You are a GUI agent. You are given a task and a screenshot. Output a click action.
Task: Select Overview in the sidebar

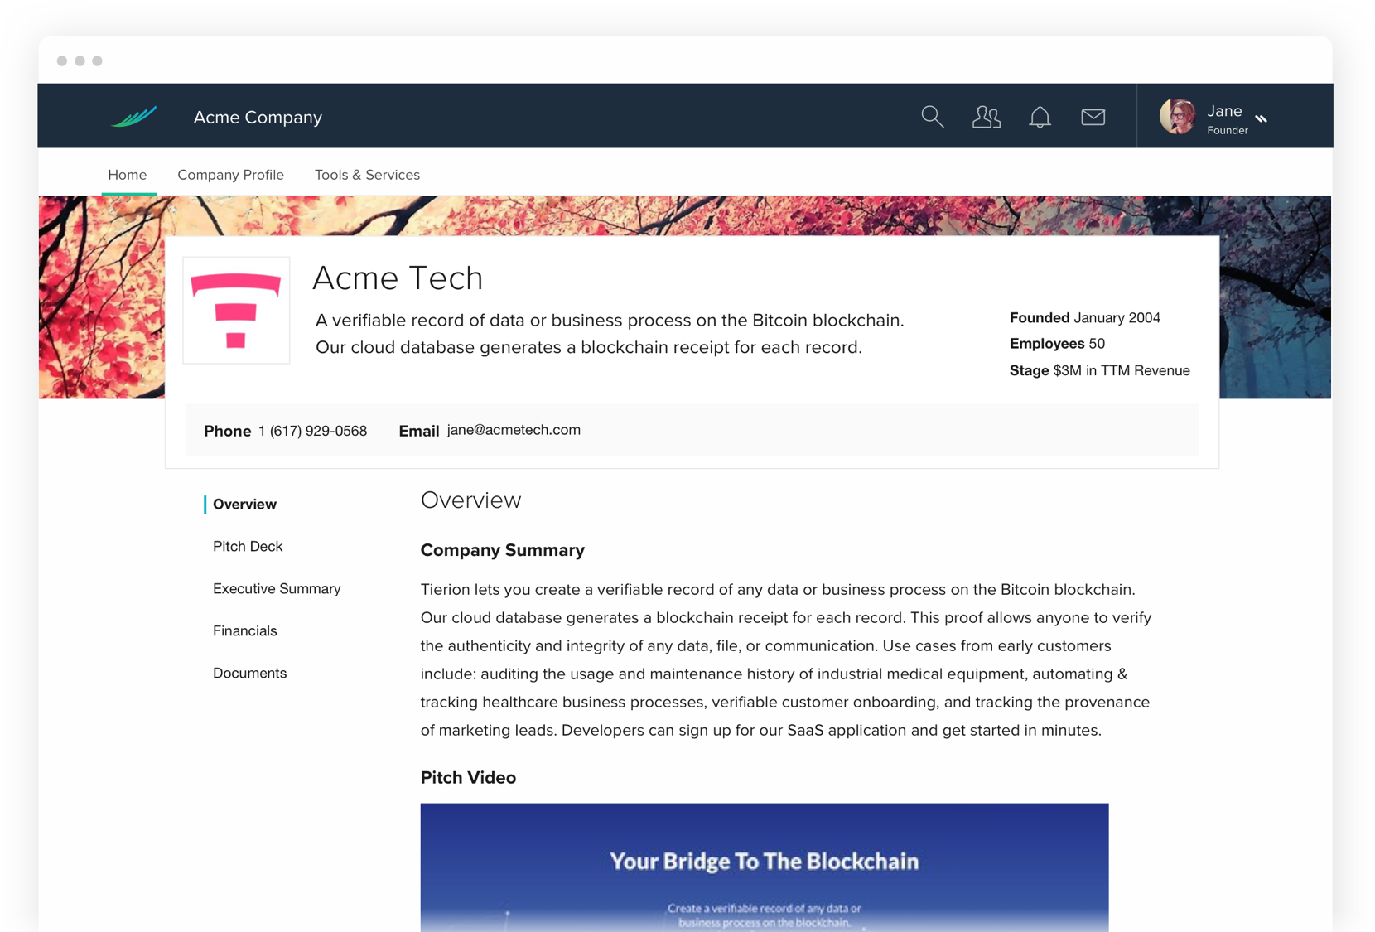click(244, 504)
